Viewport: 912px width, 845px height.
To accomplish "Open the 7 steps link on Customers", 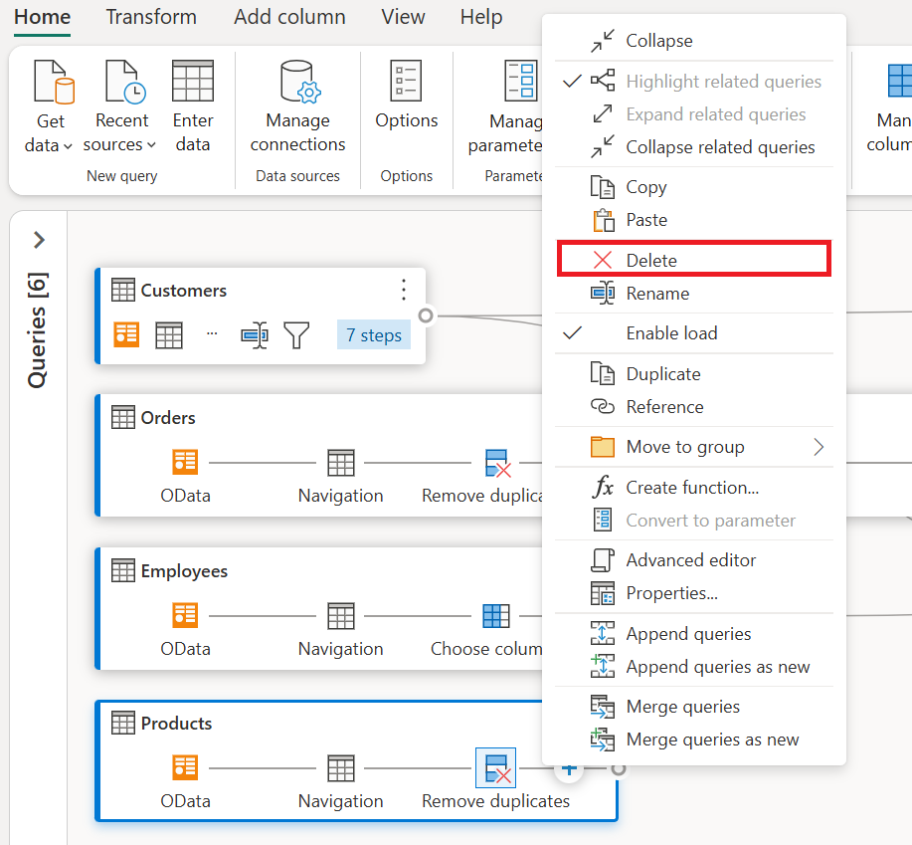I will pyautogui.click(x=373, y=335).
